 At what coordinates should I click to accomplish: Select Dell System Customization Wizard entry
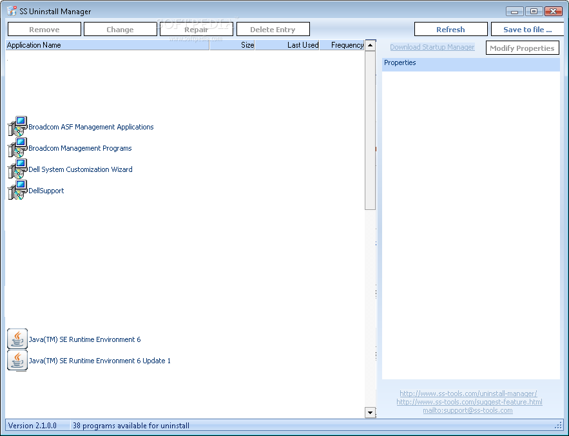click(x=81, y=169)
